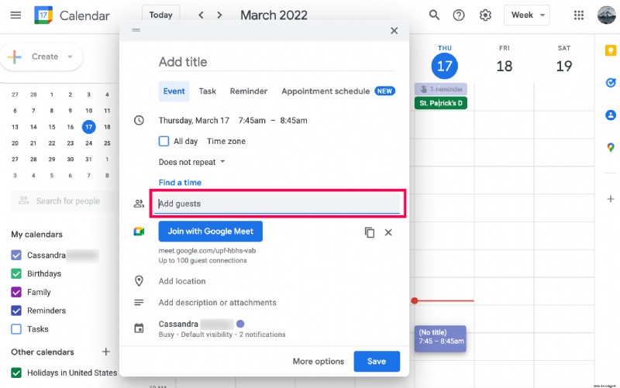This screenshot has height=388, width=620.
Task: Click the guests people icon
Action: click(139, 204)
